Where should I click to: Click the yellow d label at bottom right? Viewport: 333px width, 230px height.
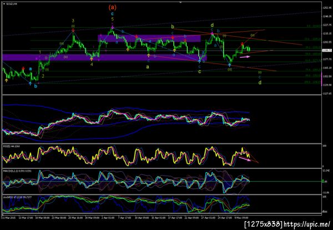coord(260,82)
